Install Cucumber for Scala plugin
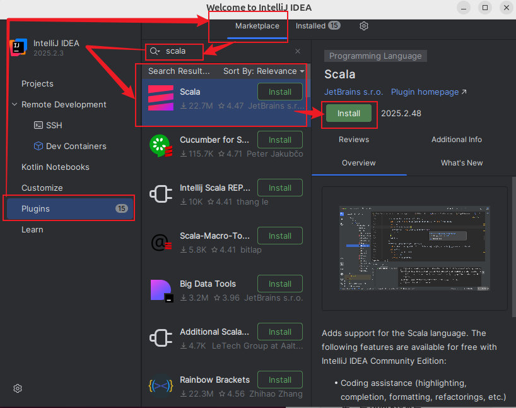Viewport: 516px width, 408px height. click(279, 140)
